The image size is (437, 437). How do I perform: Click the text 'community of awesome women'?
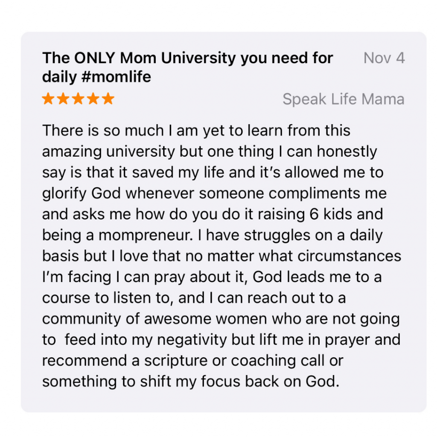154,318
